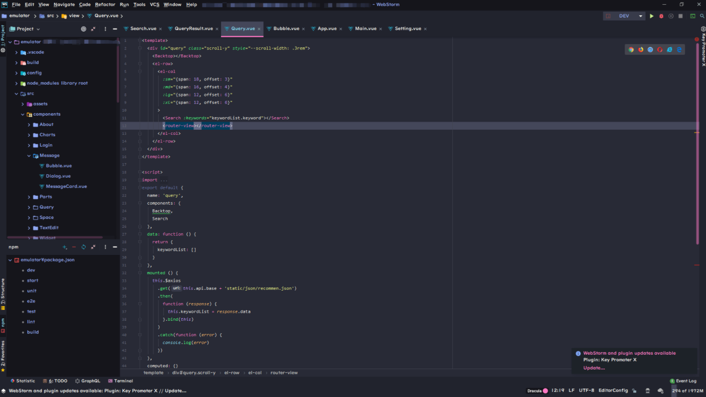Screen dimensions: 706x397
Task: Expand the node_modules library root folder
Action: click(x=16, y=84)
